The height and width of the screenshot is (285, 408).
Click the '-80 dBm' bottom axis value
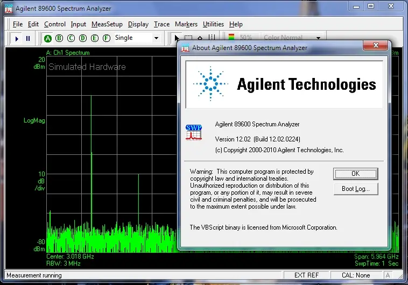pos(39,245)
